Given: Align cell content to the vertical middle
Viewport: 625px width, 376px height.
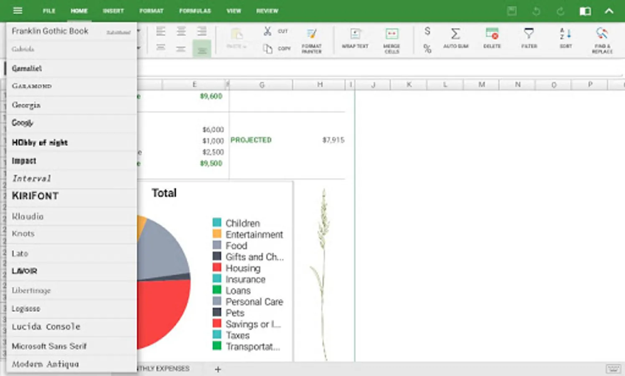Looking at the screenshot, I should 181,49.
